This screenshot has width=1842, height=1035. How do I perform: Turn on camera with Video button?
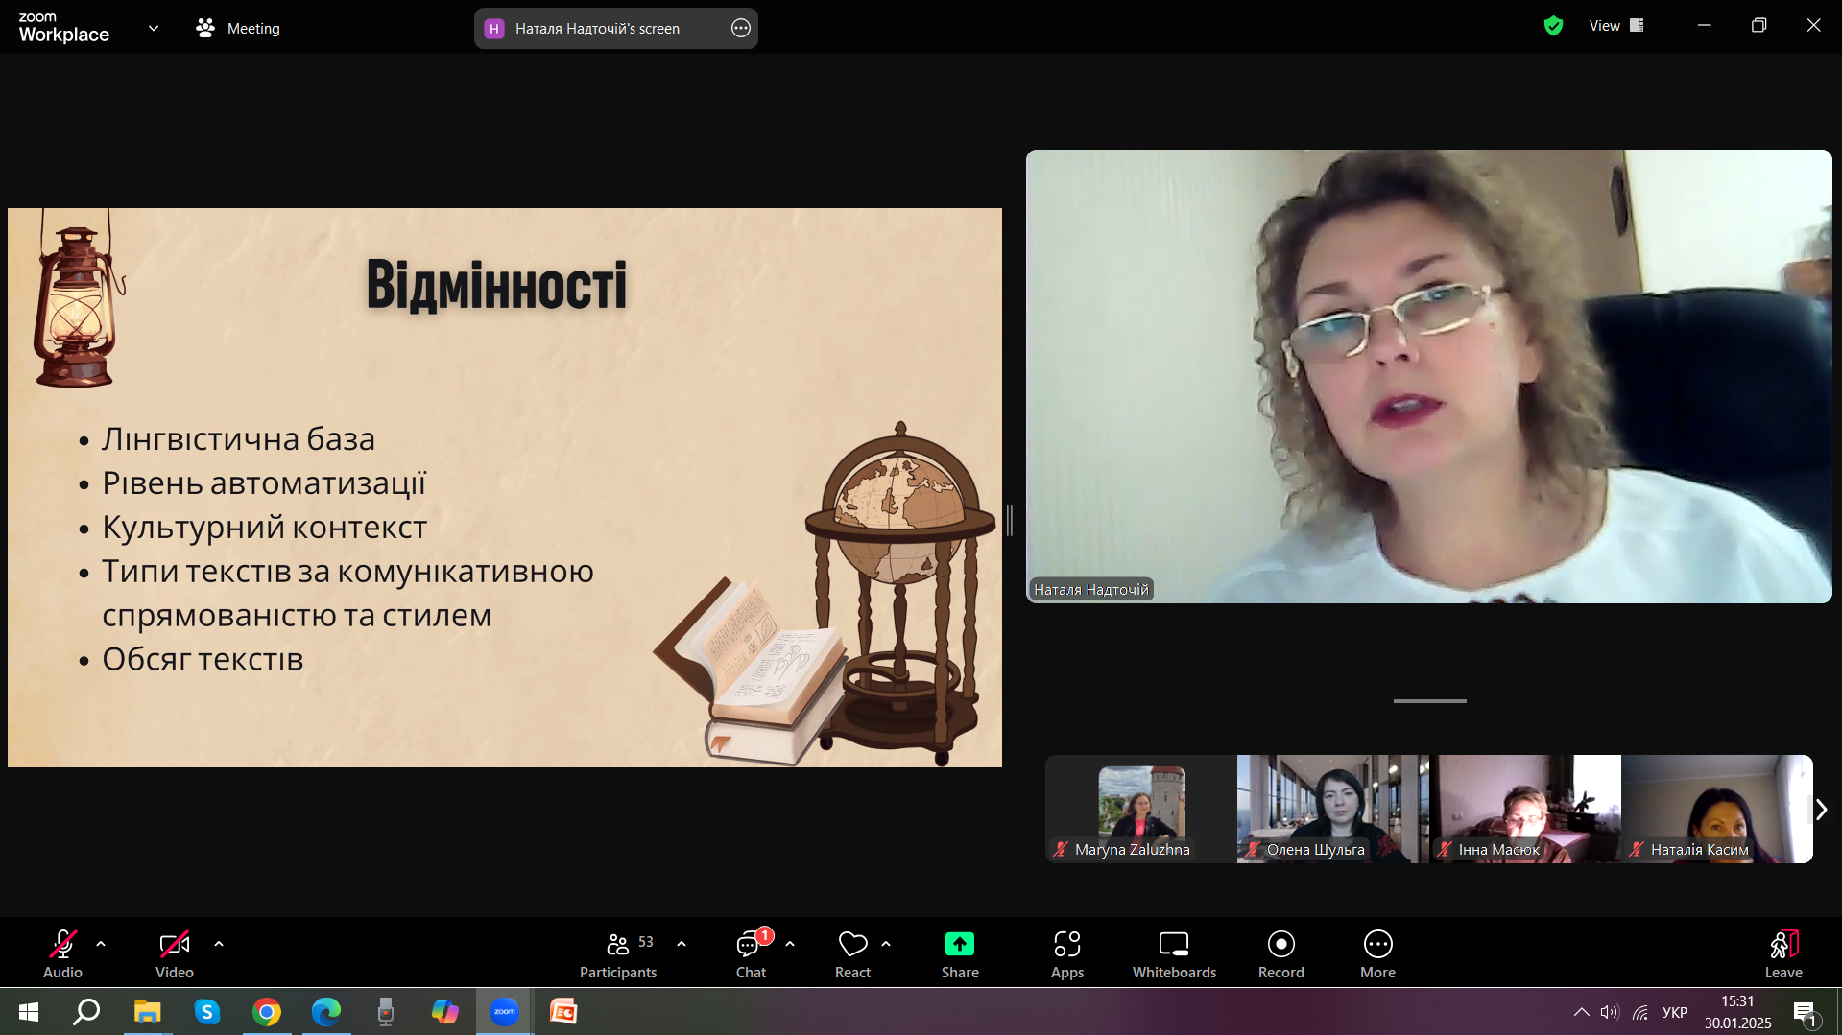[174, 954]
